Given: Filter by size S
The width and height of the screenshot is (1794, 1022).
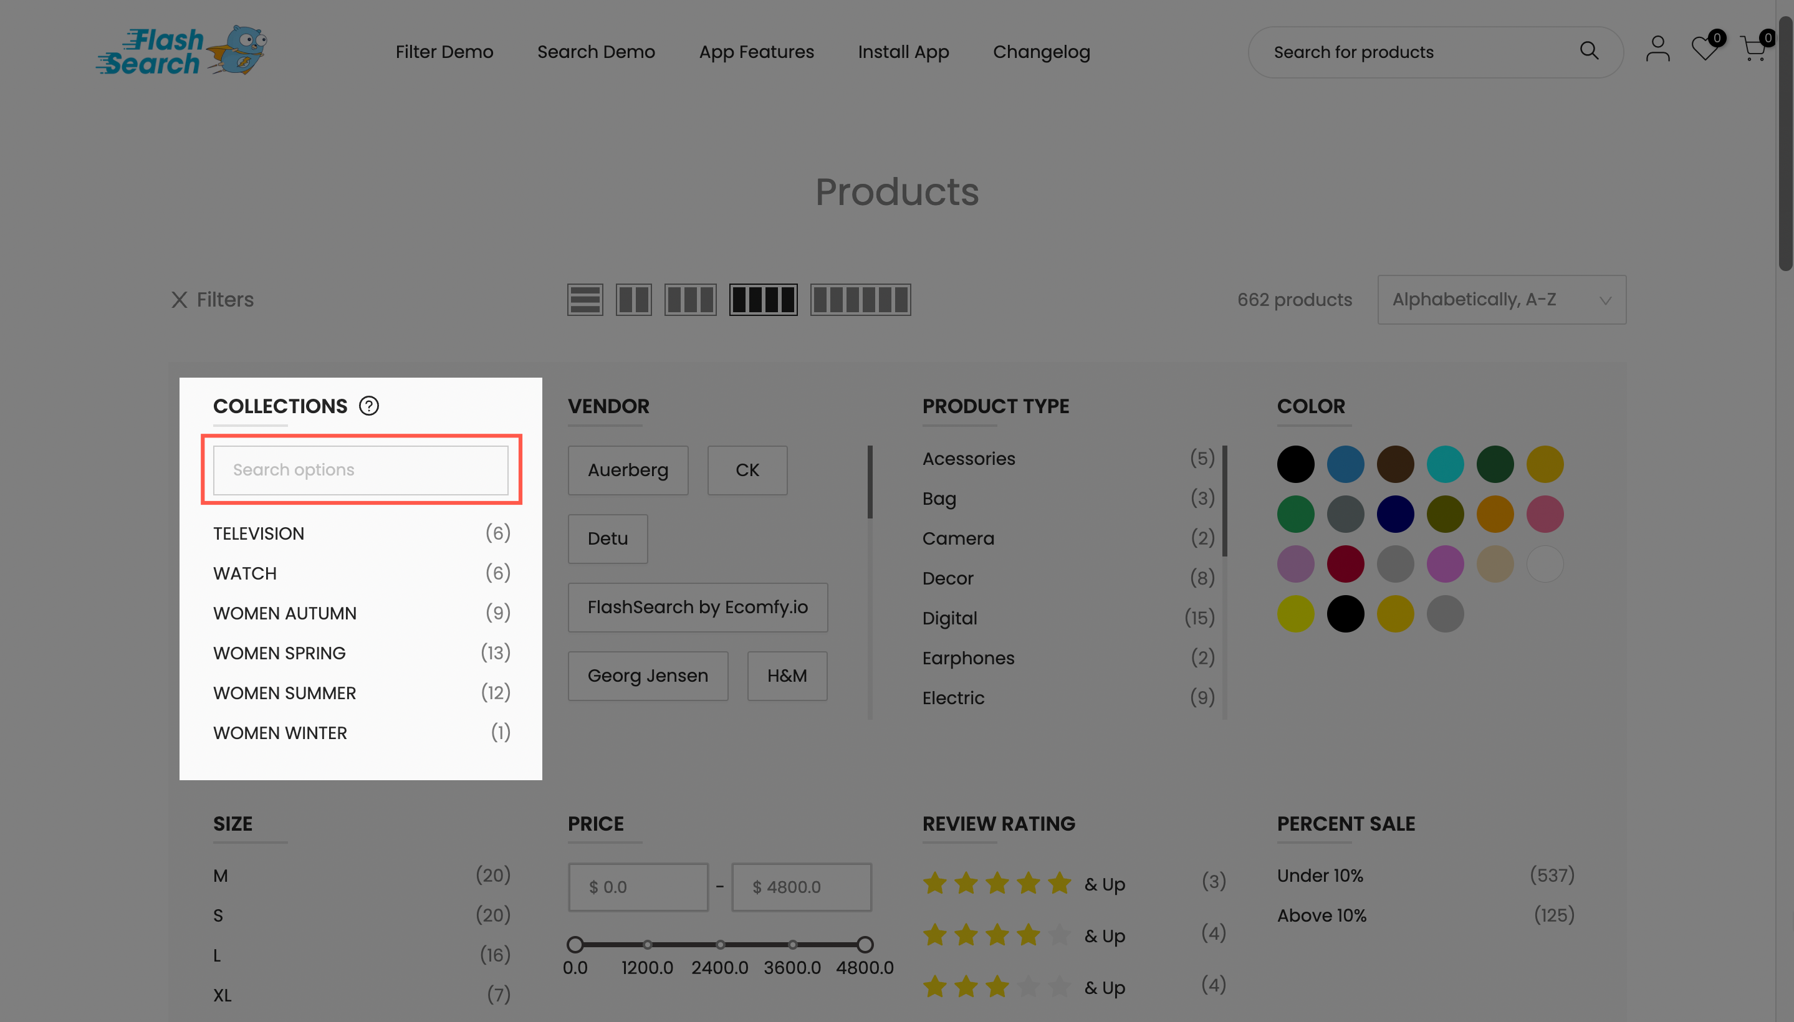Looking at the screenshot, I should [x=362, y=915].
